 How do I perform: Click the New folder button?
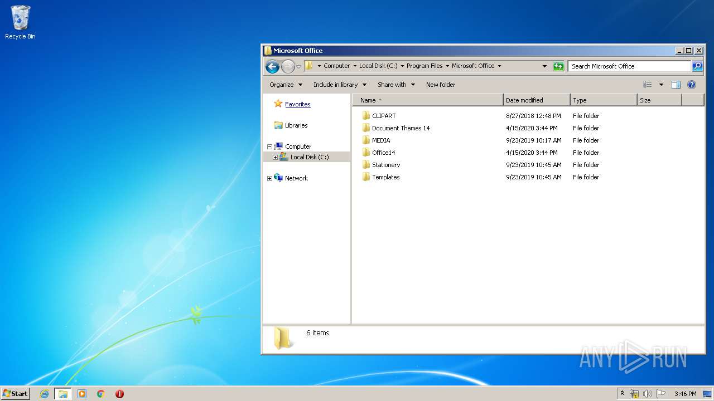tap(441, 85)
